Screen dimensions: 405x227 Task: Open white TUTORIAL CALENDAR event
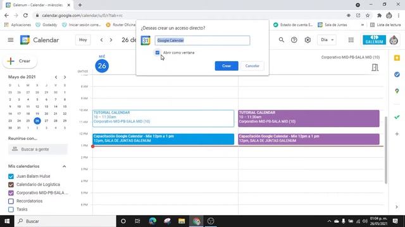(163, 119)
